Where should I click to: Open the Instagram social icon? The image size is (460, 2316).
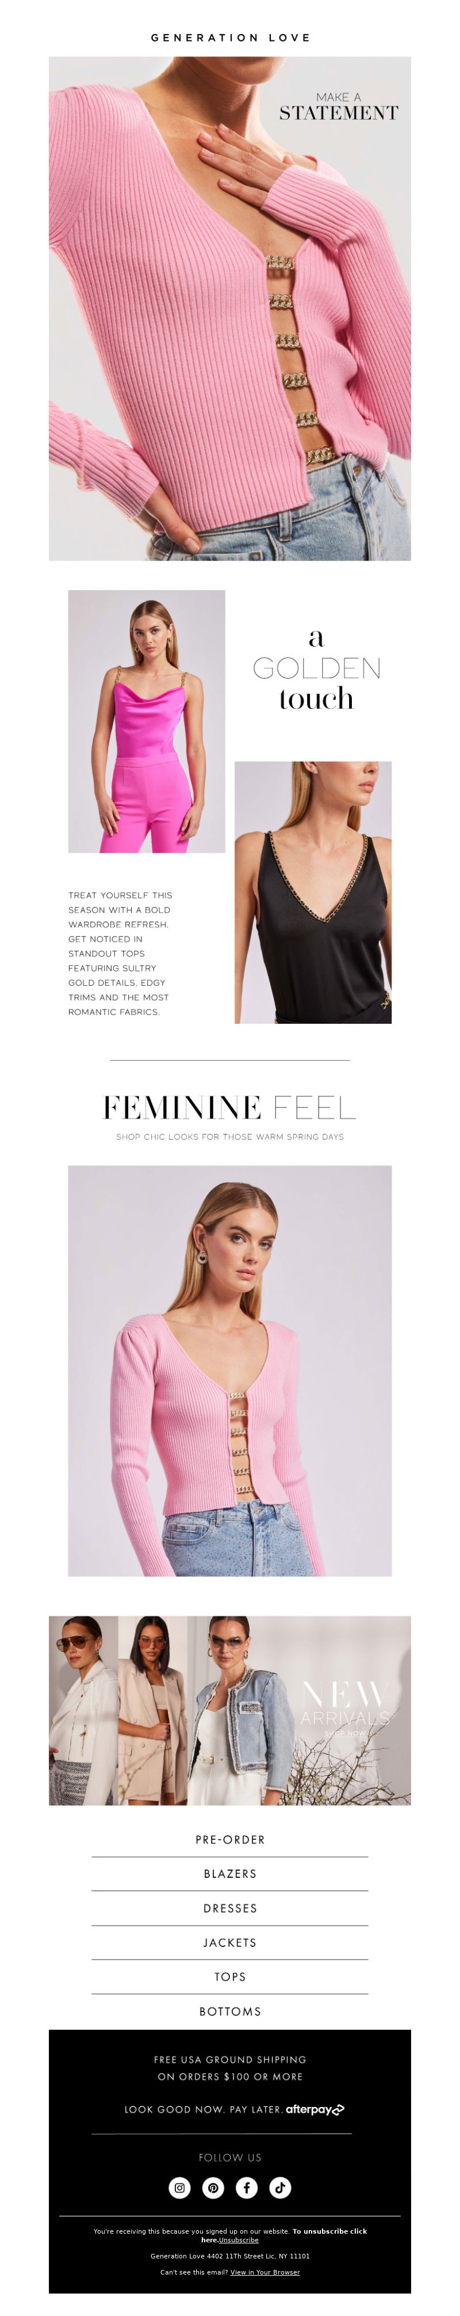(x=179, y=2188)
